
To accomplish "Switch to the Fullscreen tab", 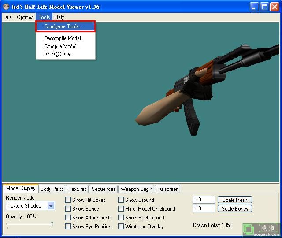I will [168, 189].
